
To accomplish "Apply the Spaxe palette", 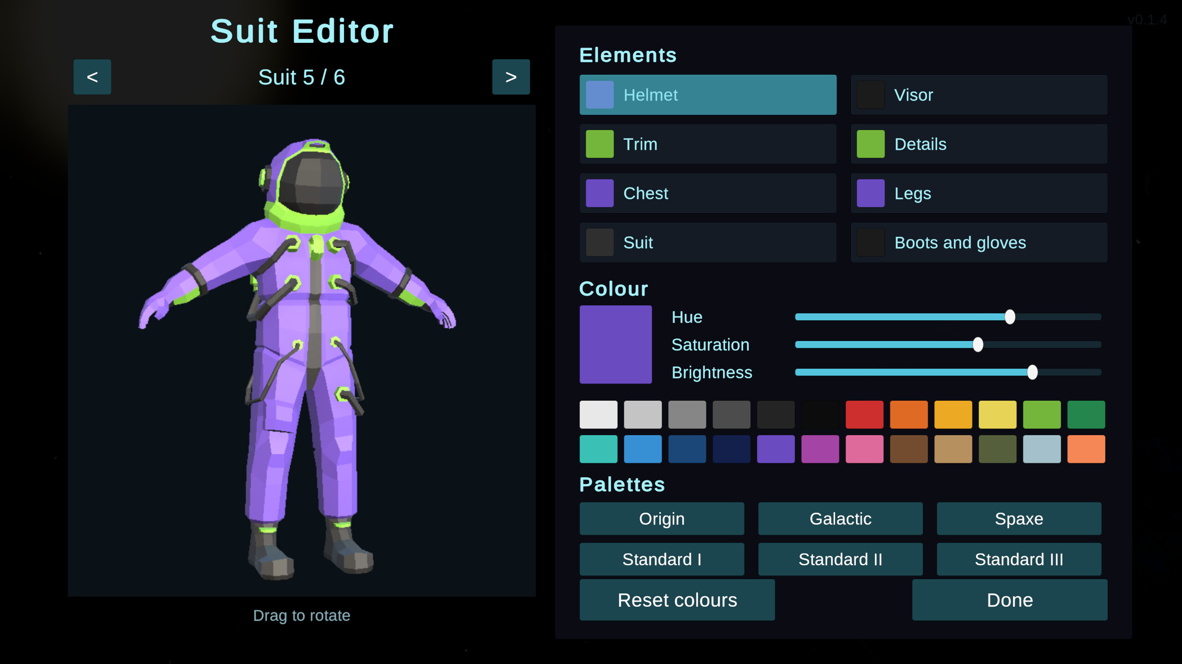I will point(1018,519).
